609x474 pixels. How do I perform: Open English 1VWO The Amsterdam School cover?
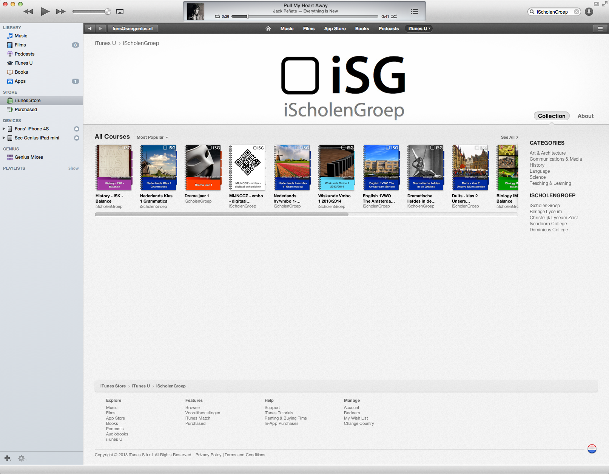coord(381,167)
